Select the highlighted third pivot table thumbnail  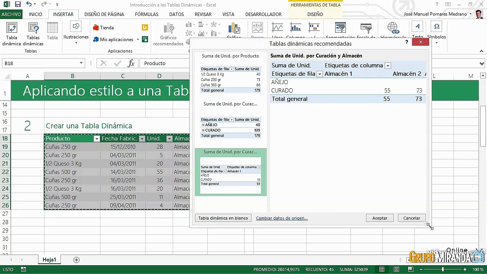[231, 172]
